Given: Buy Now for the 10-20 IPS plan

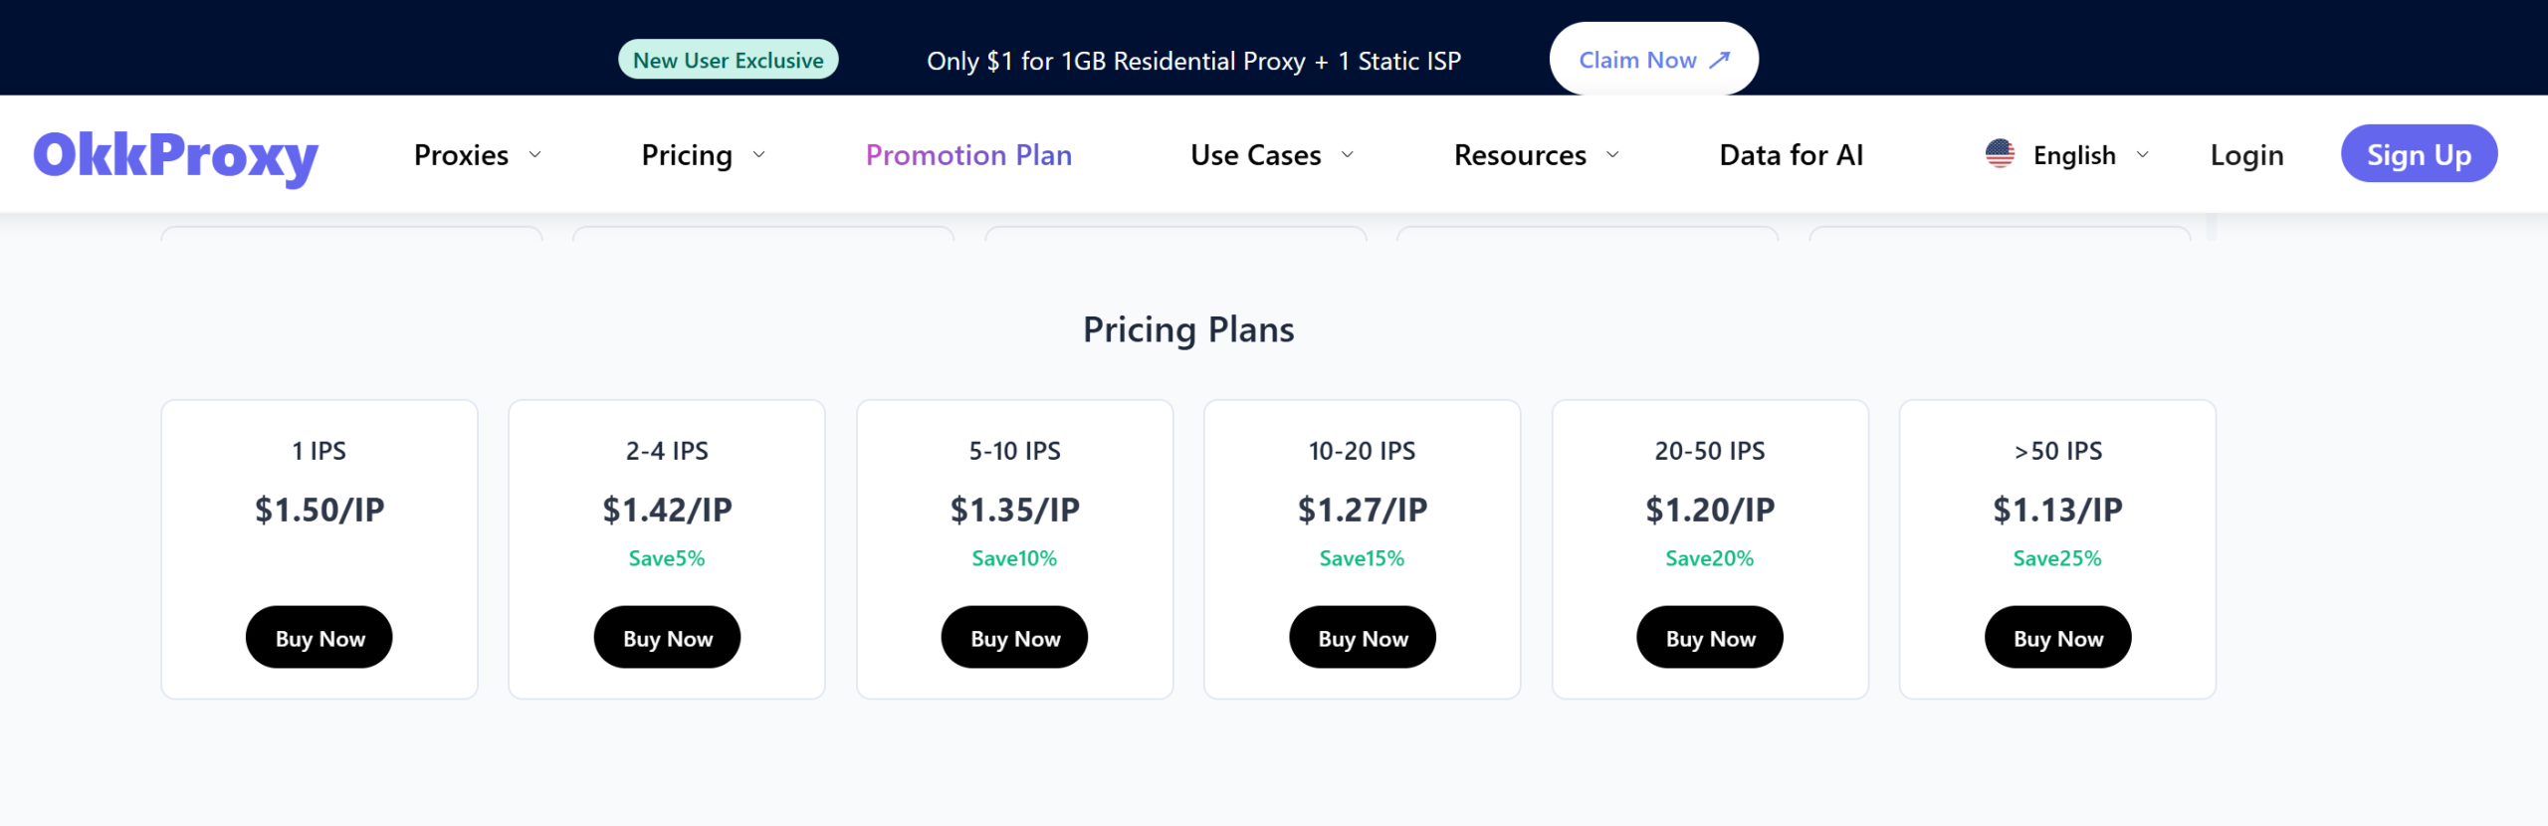Looking at the screenshot, I should [1362, 637].
